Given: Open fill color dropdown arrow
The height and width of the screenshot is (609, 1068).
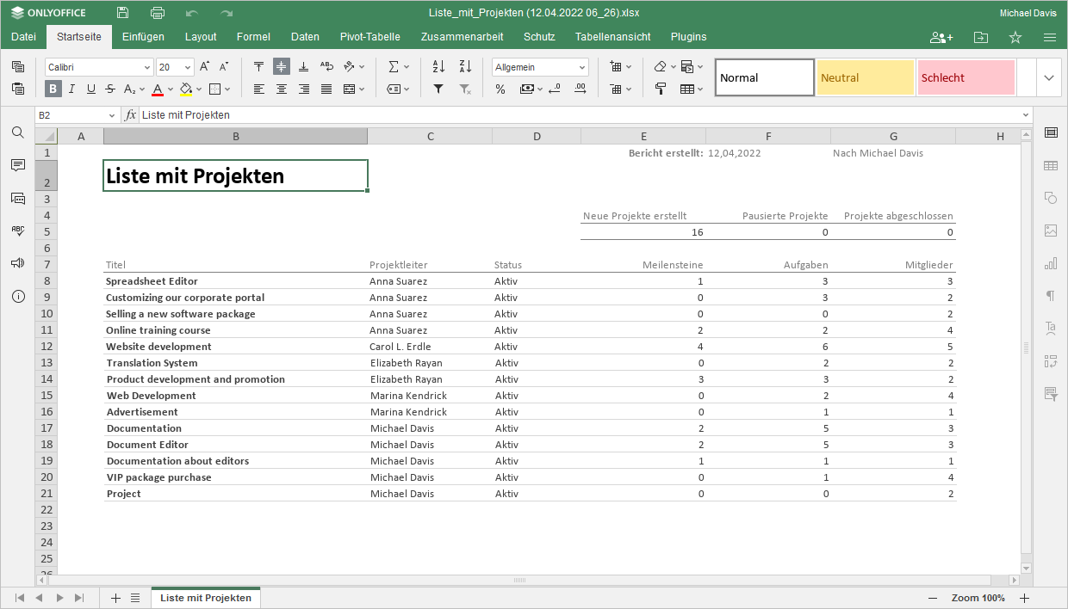Looking at the screenshot, I should pyautogui.click(x=199, y=89).
